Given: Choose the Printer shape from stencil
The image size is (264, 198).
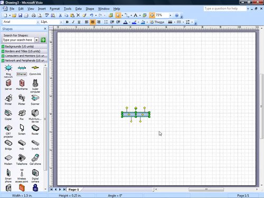Looking at the screenshot, I should click(x=8, y=100).
